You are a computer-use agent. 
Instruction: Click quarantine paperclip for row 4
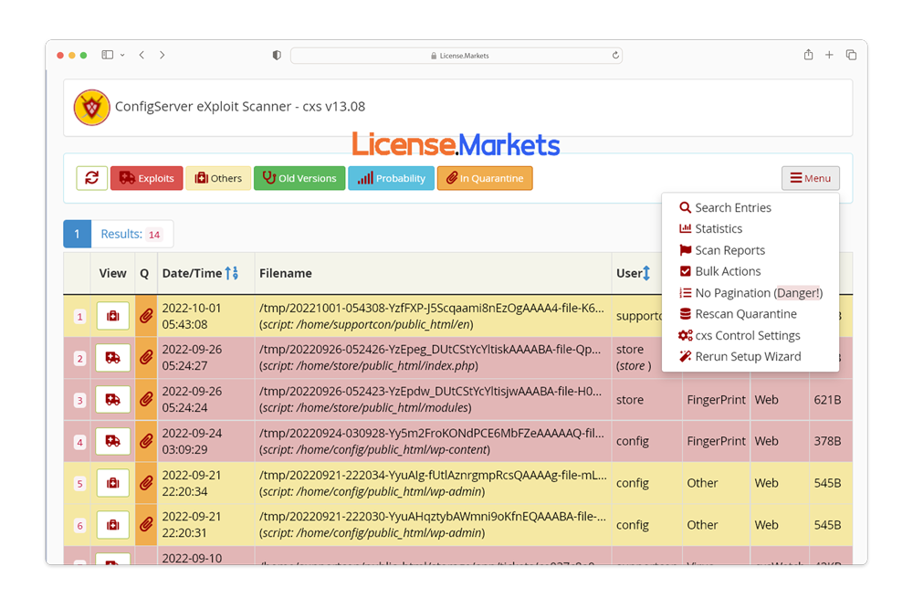(146, 441)
